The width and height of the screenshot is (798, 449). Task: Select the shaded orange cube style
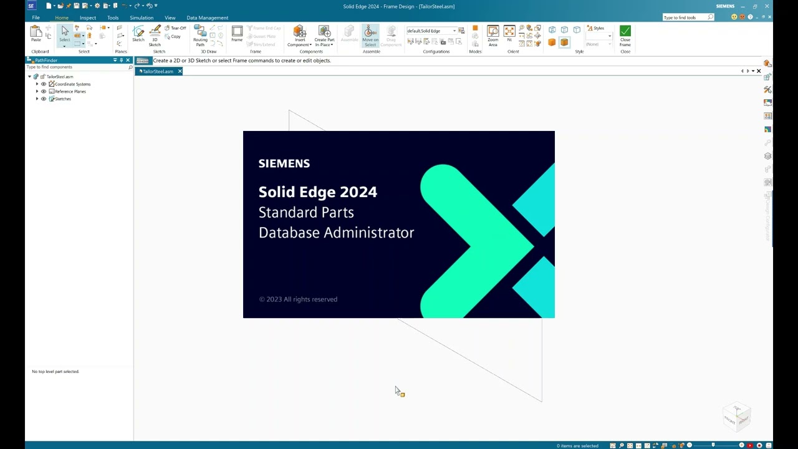(x=552, y=42)
